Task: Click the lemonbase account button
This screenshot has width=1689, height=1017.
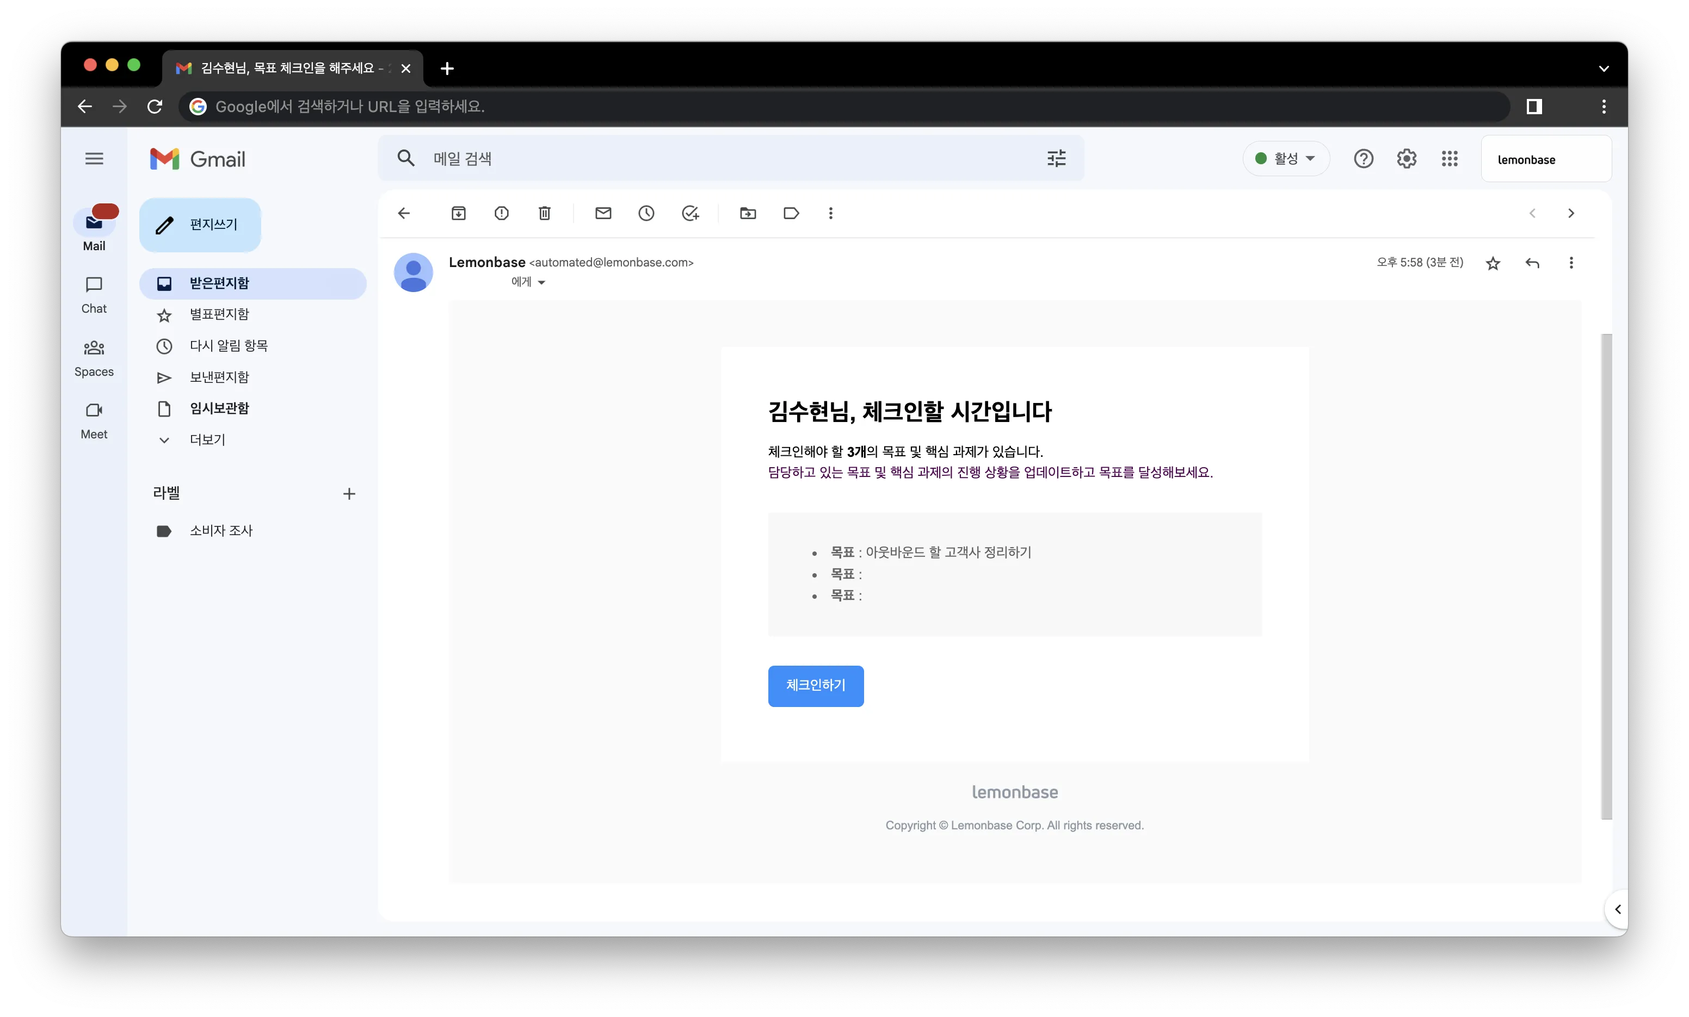Action: [x=1546, y=159]
